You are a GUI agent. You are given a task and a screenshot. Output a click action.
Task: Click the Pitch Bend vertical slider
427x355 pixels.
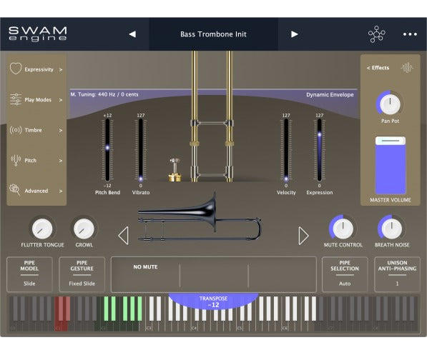point(107,150)
